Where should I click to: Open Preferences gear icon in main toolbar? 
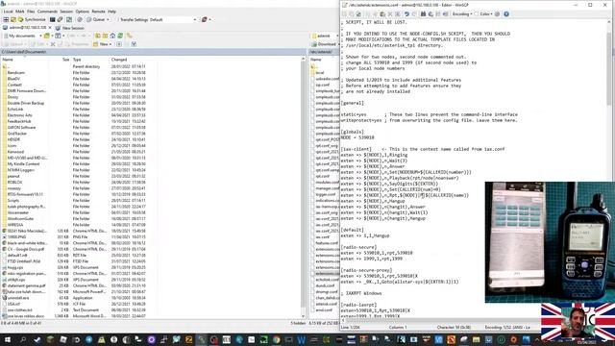[x=80, y=19]
